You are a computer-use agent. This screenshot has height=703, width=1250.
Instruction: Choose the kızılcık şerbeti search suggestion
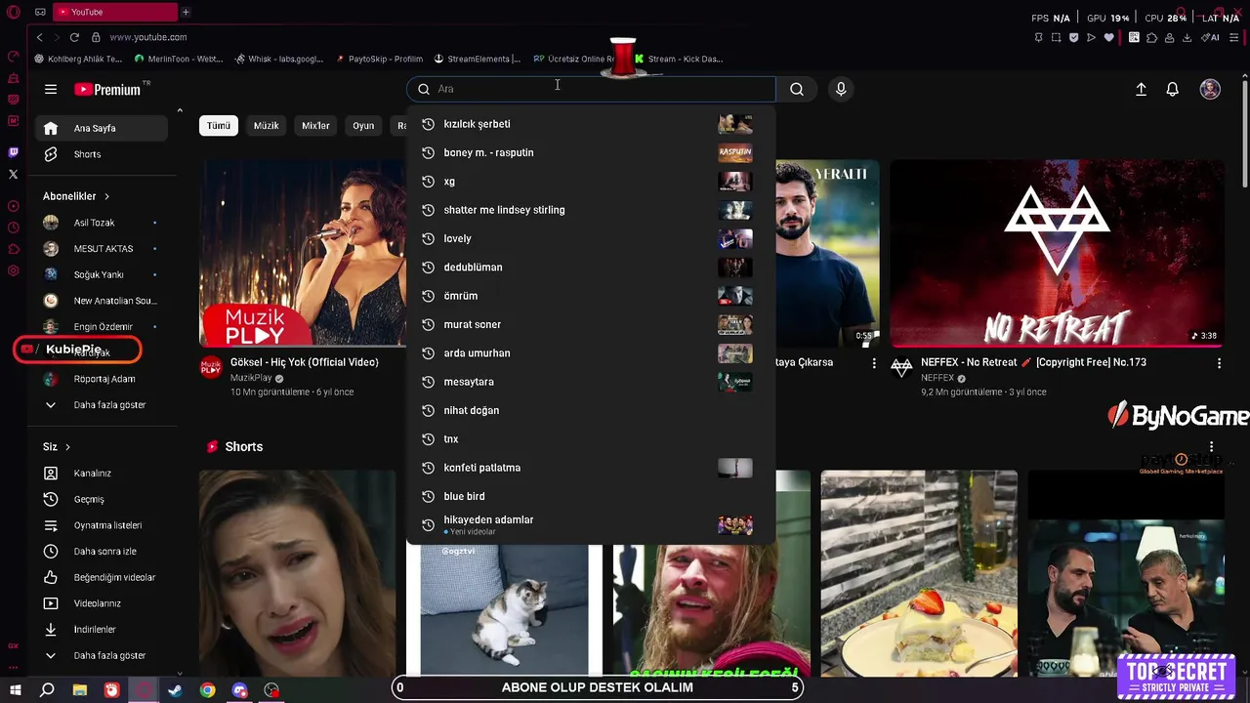click(x=591, y=124)
